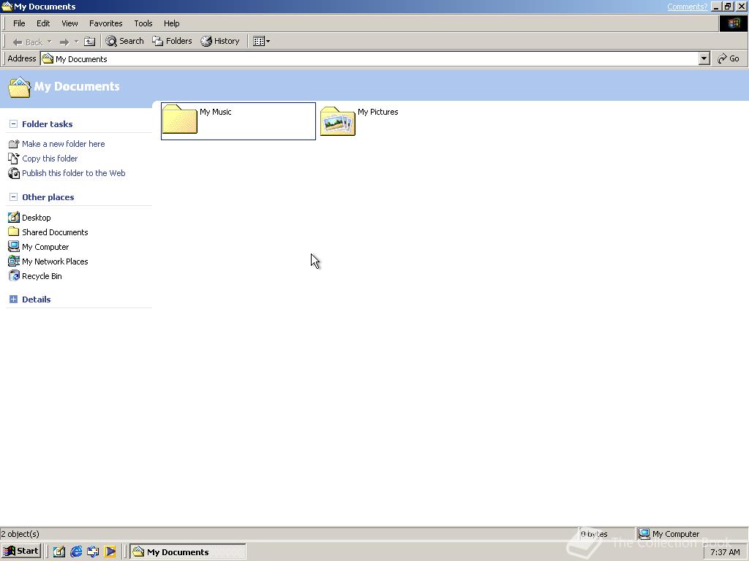
Task: Click the Back arrow toolbar button
Action: (x=27, y=42)
